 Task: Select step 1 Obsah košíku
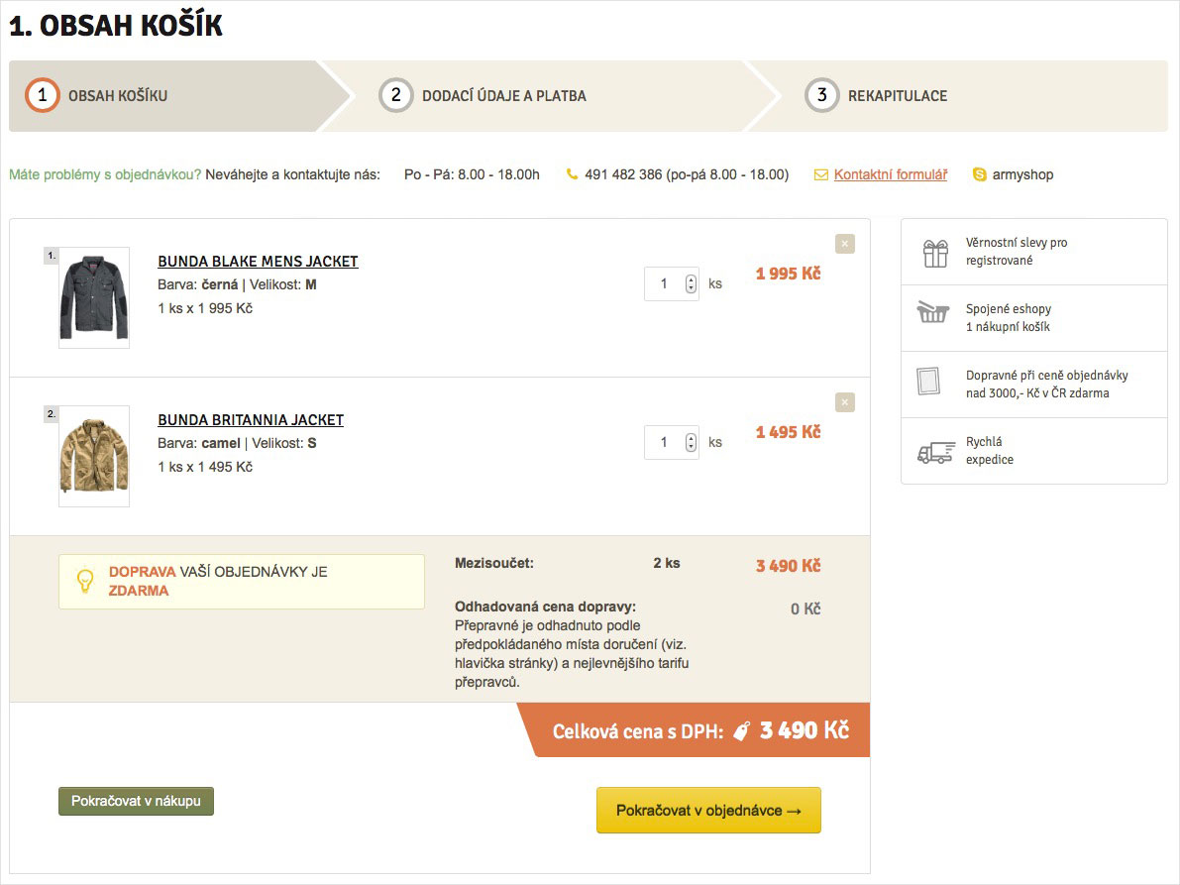click(x=117, y=96)
